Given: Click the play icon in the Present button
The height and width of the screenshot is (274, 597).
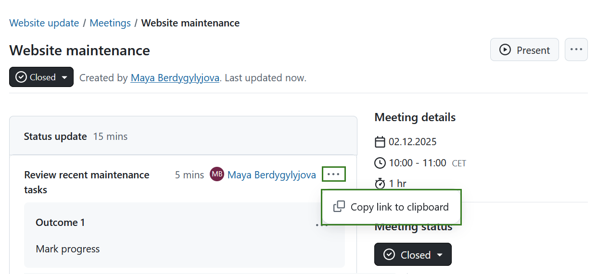Looking at the screenshot, I should 505,50.
